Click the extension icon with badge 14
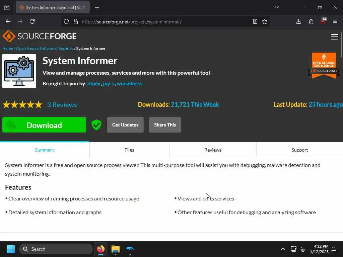This screenshot has height=257, width=343. pos(323,21)
